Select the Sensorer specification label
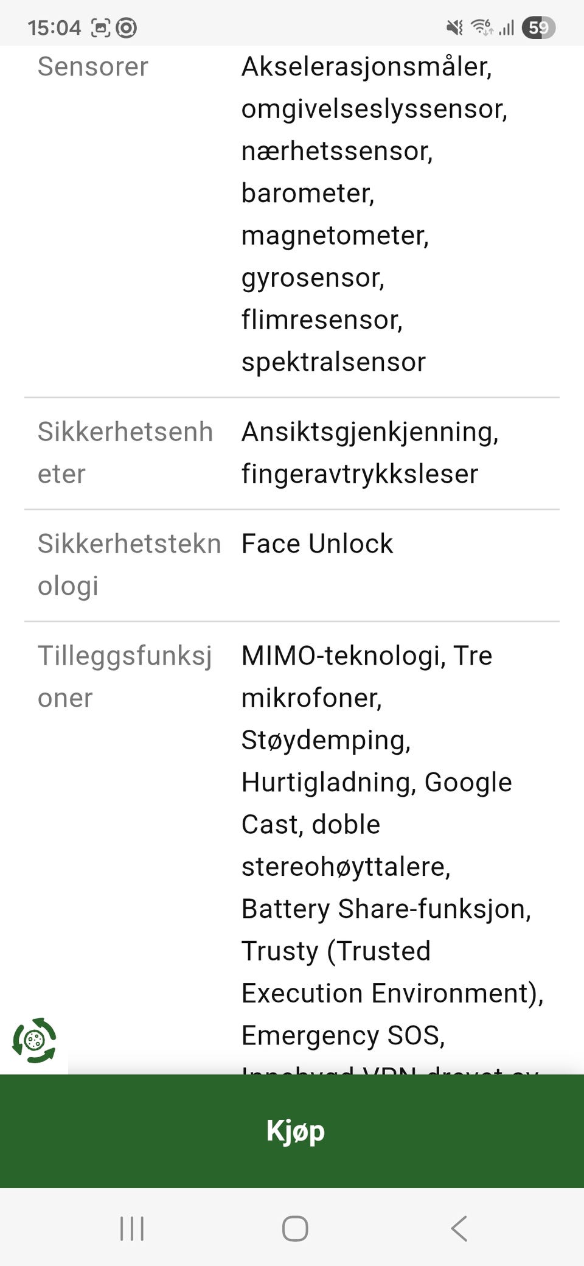 (92, 66)
